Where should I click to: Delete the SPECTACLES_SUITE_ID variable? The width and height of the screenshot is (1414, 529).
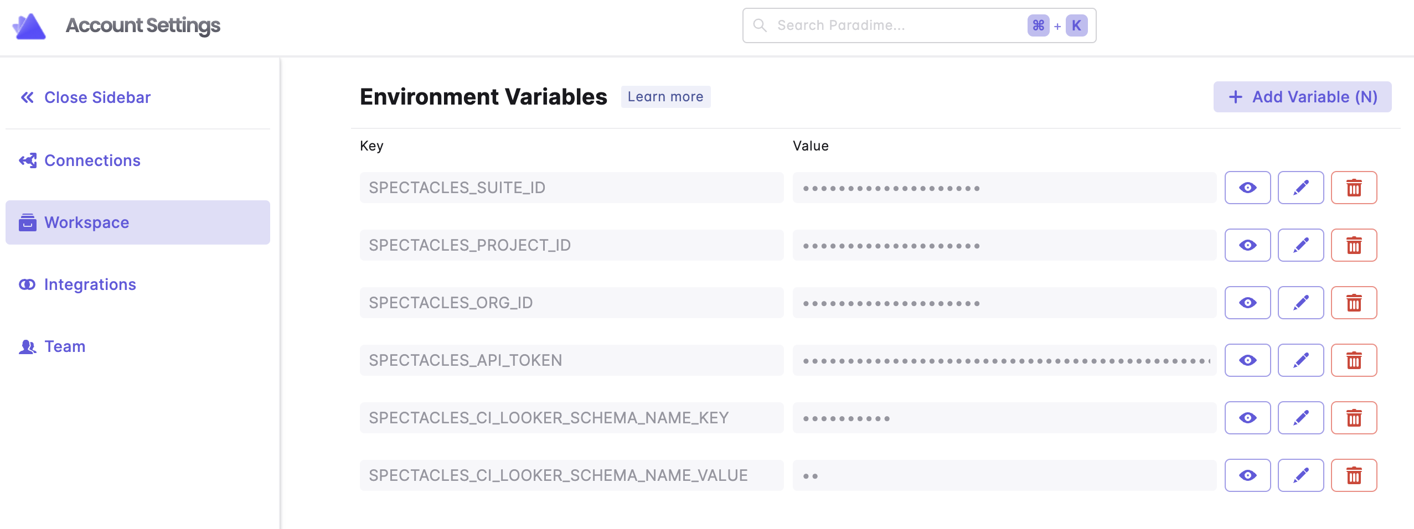1354,188
